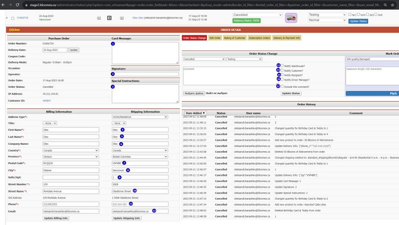This screenshot has height=225, width=399.
Task: Click Update Billing Info
Action: click(x=56, y=218)
